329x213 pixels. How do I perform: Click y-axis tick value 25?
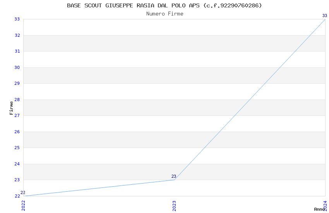[17, 148]
